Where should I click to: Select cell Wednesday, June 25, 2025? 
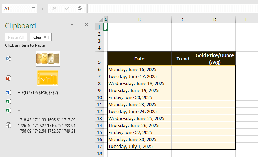click(139, 118)
